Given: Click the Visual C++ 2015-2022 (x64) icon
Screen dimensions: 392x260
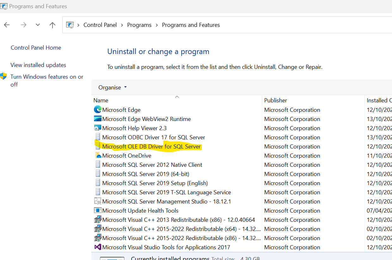Looking at the screenshot, I should (x=98, y=229).
